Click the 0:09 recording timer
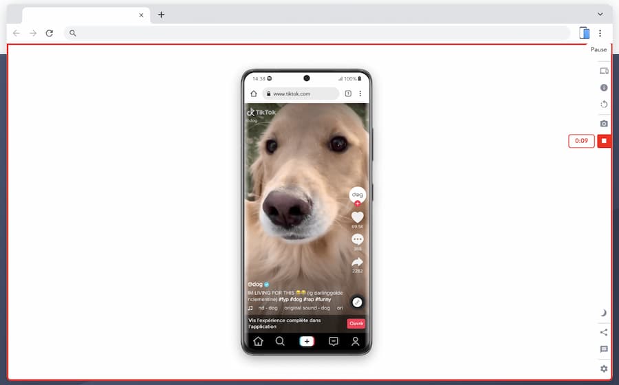619x385 pixels. click(x=581, y=141)
